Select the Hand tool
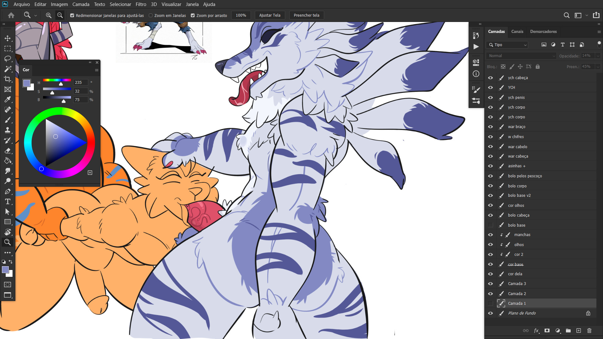This screenshot has height=339, width=603. (x=8, y=232)
